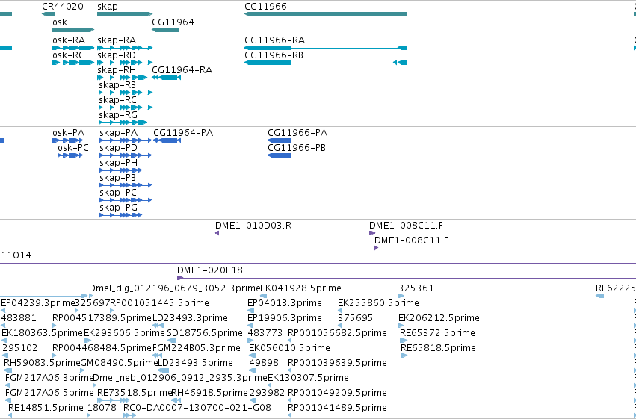Select clone RC0-DA0007-130700-021-G08

pyautogui.click(x=129, y=415)
